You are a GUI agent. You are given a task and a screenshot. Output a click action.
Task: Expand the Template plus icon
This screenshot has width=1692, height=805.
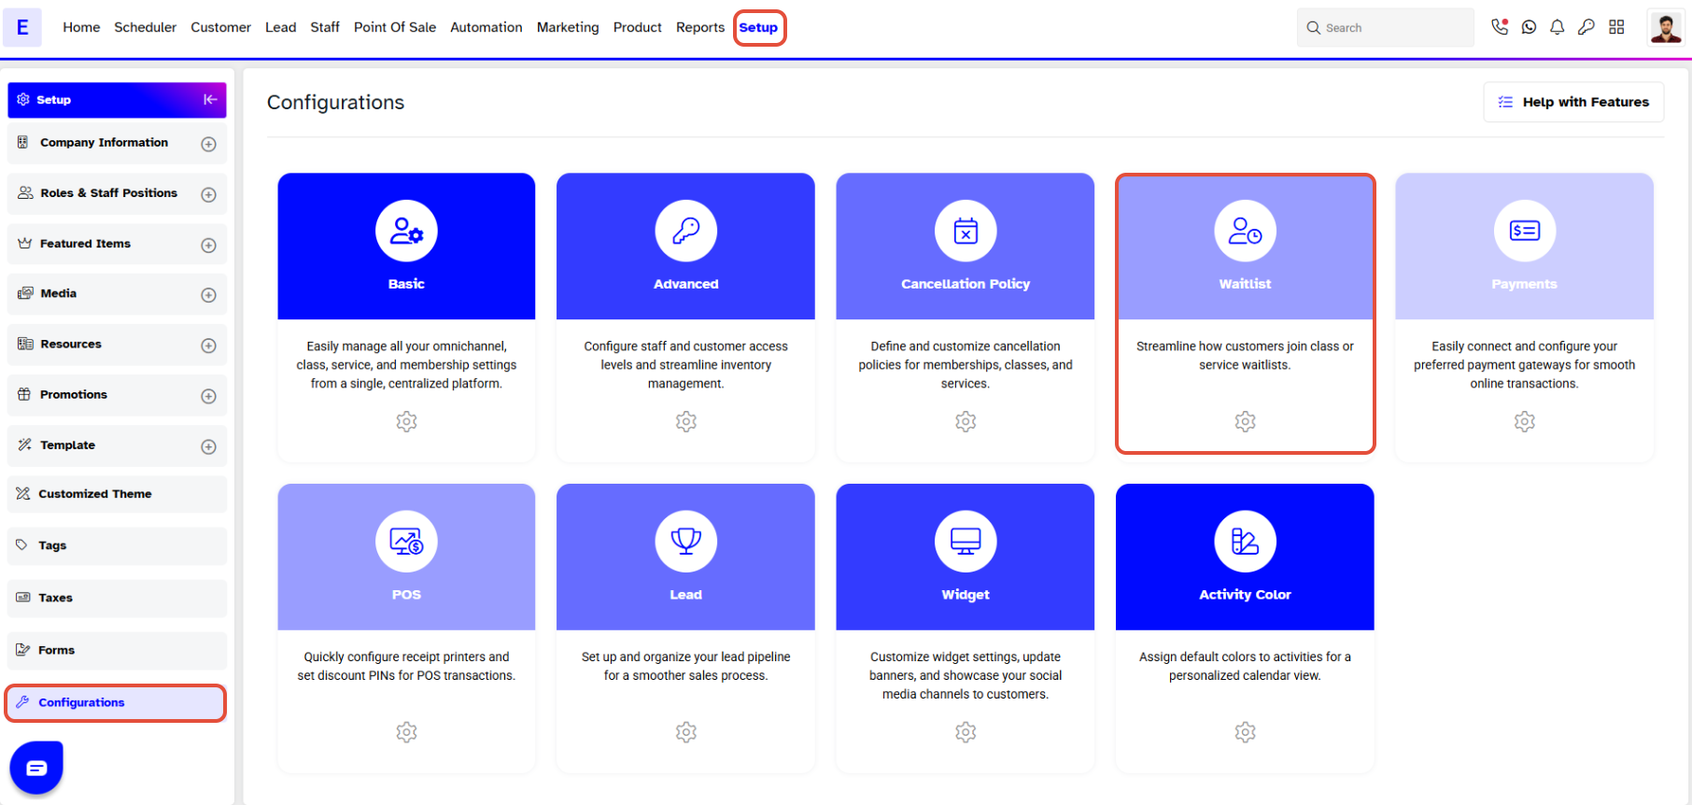(208, 446)
